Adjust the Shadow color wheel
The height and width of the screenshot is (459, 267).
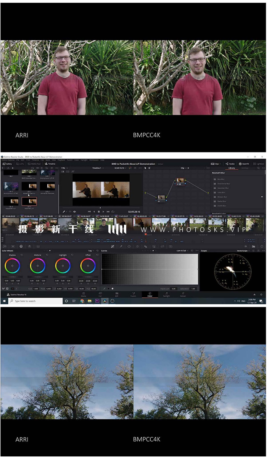click(x=12, y=266)
